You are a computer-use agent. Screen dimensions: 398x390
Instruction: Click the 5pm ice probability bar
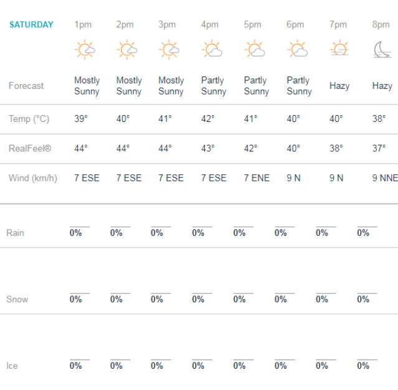(244, 360)
